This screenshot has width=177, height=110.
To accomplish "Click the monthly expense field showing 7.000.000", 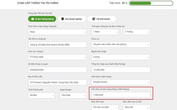I will [121, 95].
